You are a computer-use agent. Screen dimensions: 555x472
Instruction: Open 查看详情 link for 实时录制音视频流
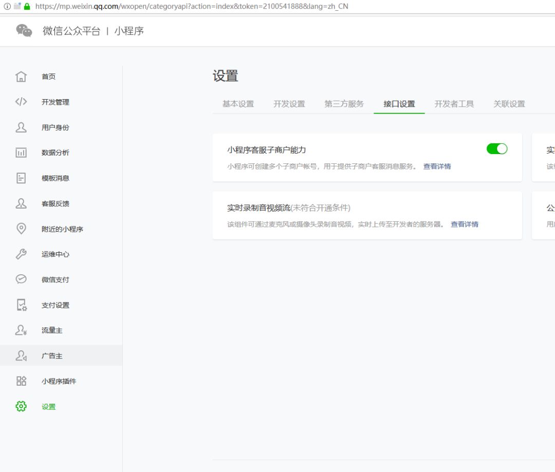[x=465, y=224]
